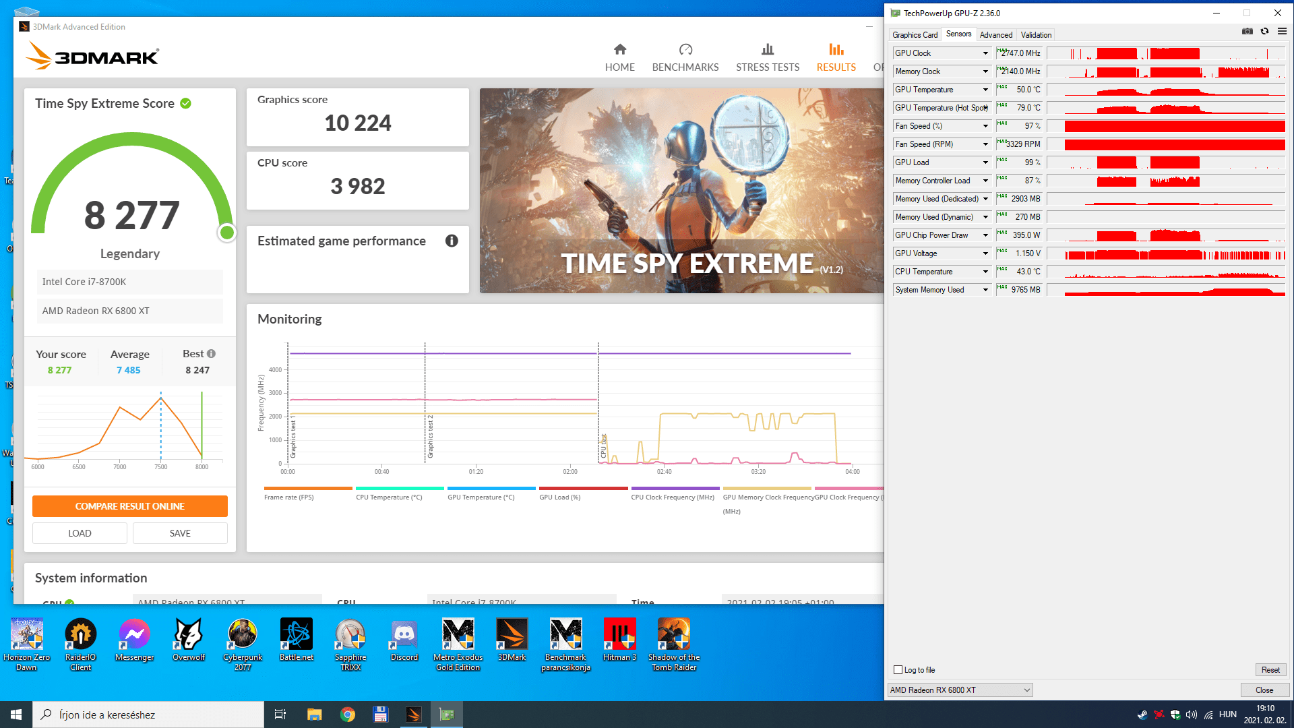This screenshot has width=1294, height=728.
Task: Switch to Advanced tab in GPU-Z
Action: tap(996, 35)
